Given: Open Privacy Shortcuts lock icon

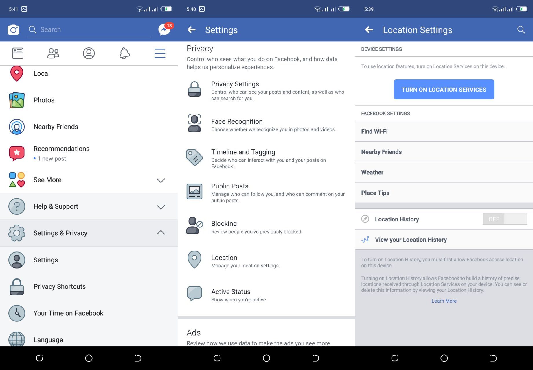Looking at the screenshot, I should click(17, 287).
